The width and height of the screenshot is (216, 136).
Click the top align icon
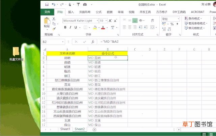125,20
